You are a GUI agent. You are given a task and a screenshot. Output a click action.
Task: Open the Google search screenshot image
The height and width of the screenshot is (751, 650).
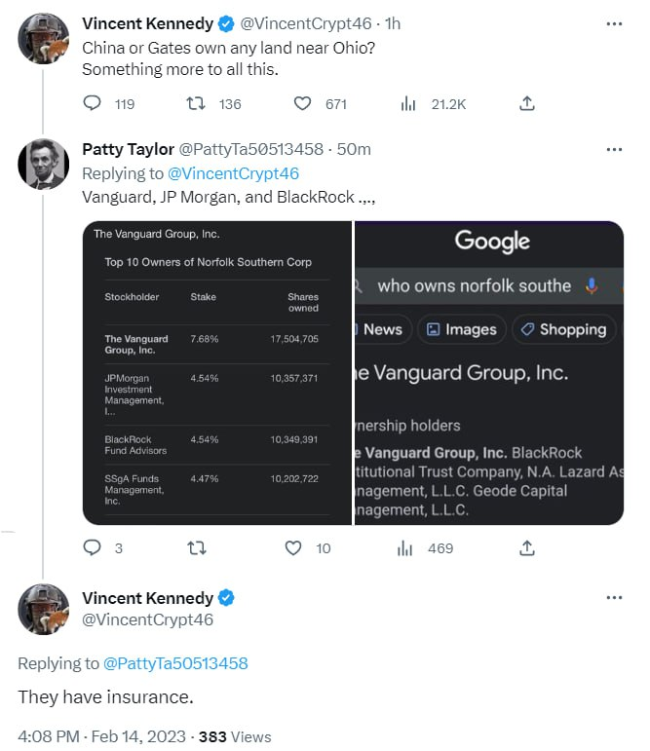pyautogui.click(x=489, y=373)
